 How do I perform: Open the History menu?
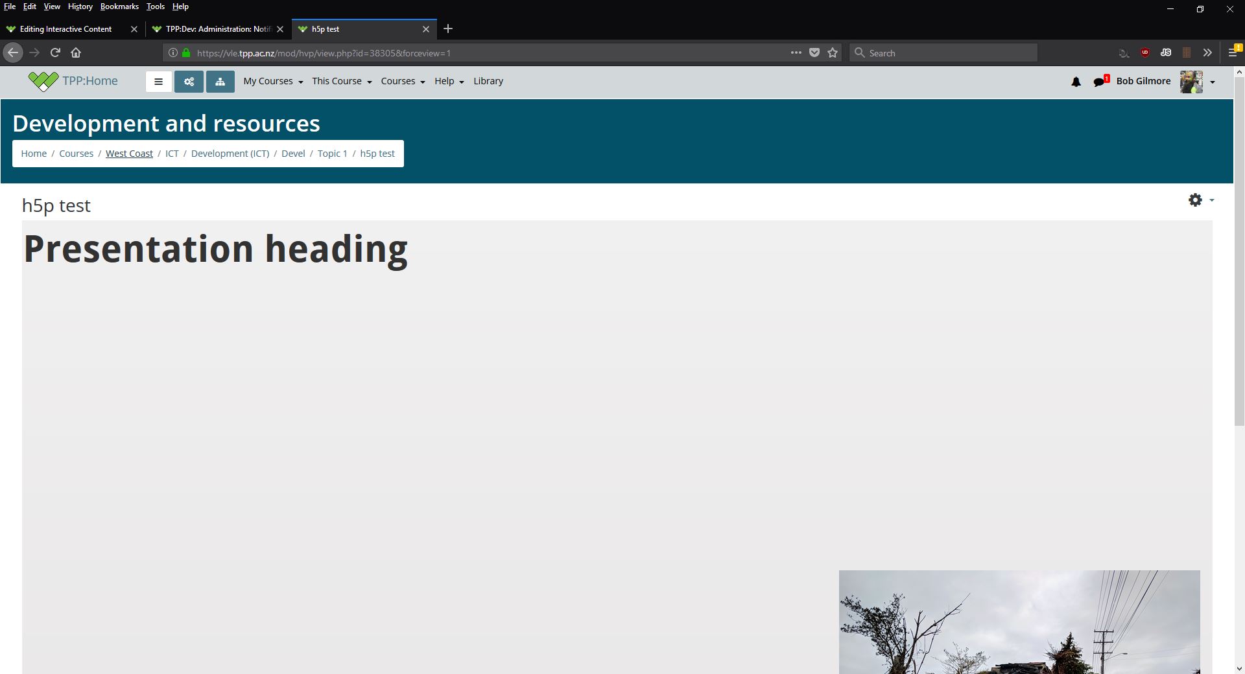tap(80, 6)
